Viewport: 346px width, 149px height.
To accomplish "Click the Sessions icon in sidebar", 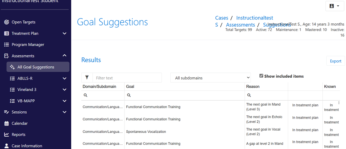I will [7, 112].
